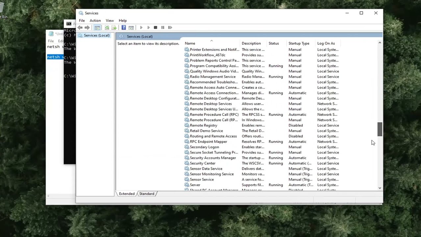Click the gear icon beside Sensor Service
The image size is (421, 237).
[x=187, y=179]
